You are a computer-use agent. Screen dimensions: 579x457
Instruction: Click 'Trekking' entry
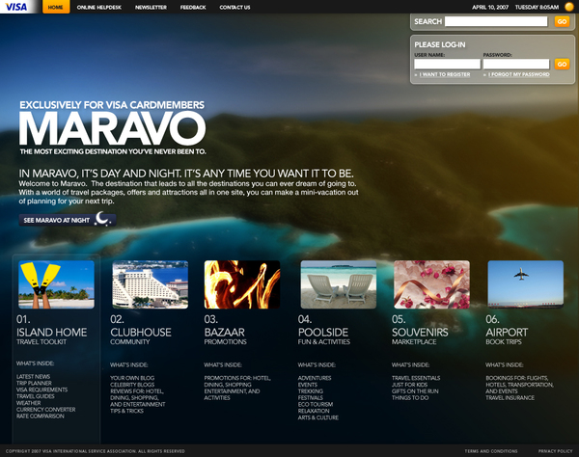(x=311, y=391)
